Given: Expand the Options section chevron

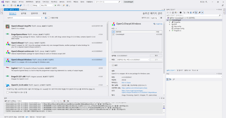Looking at the screenshot, I should coord(113,65).
